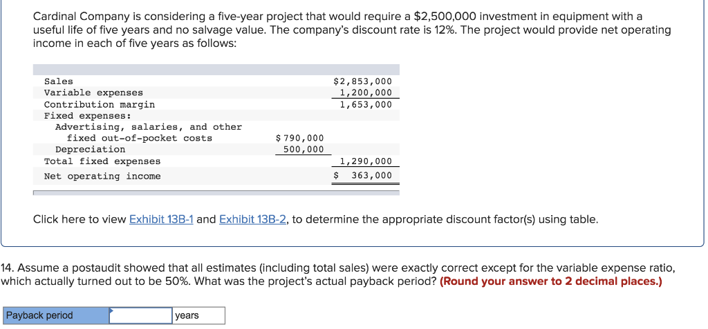The height and width of the screenshot is (329, 708).
Task: Select the 363,000 net operating income amount
Action: [371, 176]
